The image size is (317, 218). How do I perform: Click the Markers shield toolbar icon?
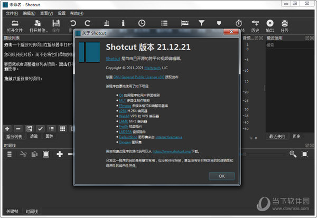[219, 23]
